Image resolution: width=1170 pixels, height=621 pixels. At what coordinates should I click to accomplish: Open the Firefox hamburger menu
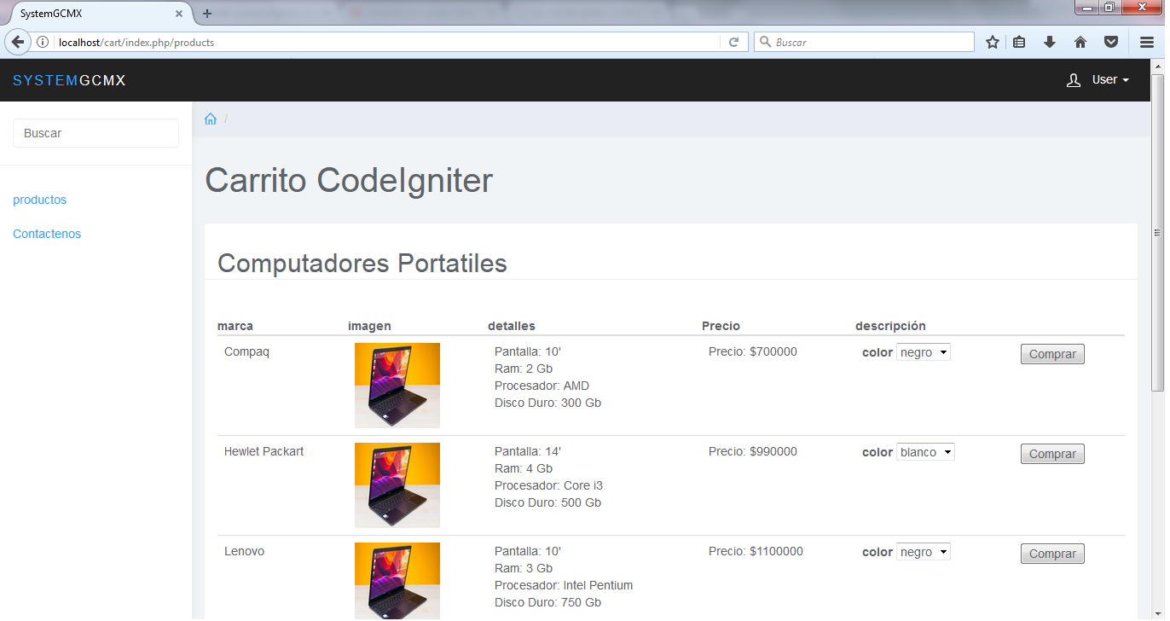pos(1147,42)
